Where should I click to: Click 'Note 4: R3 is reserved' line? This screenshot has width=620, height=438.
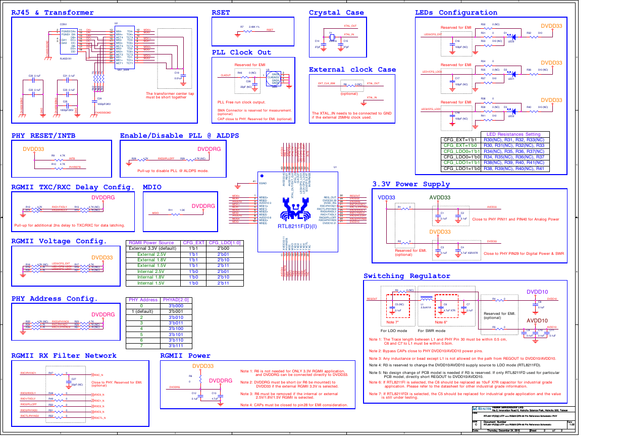[x=455, y=365]
